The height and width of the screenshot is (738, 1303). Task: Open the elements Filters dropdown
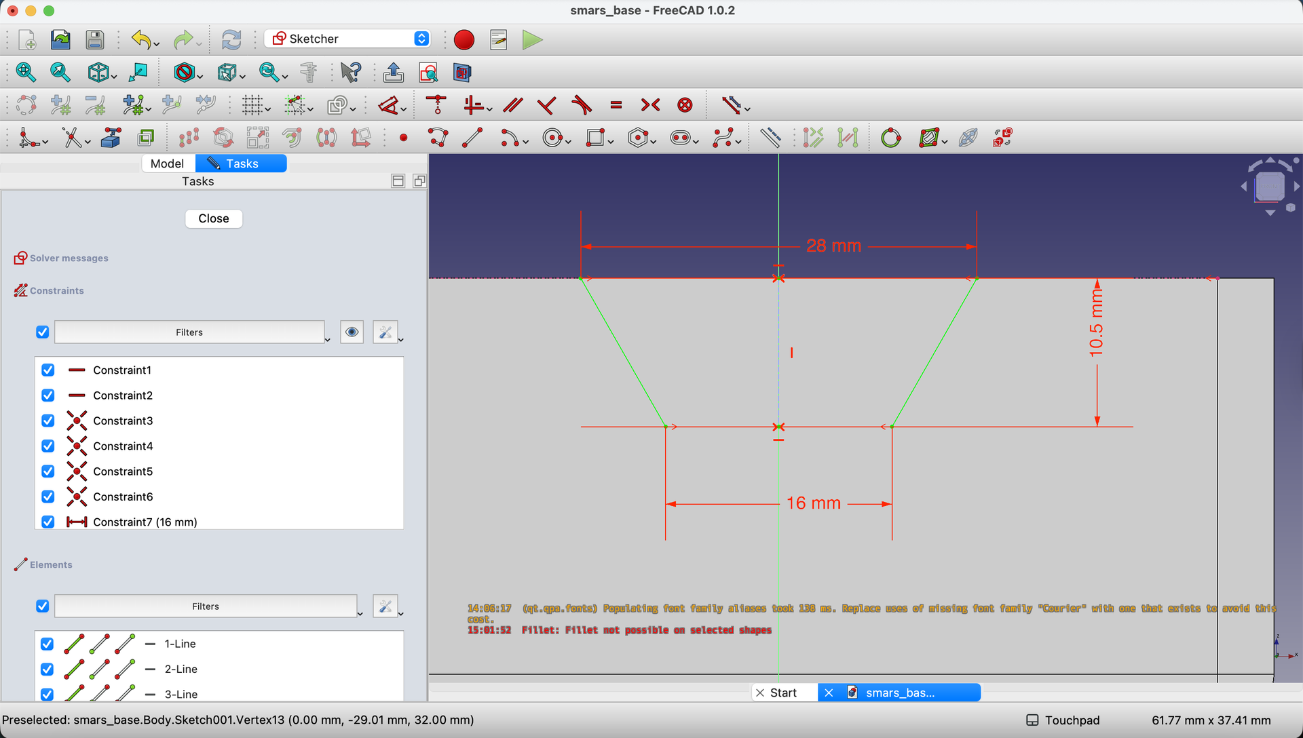pyautogui.click(x=206, y=606)
